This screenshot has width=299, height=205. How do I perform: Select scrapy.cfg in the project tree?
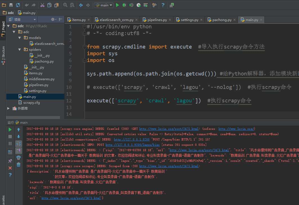(31, 103)
